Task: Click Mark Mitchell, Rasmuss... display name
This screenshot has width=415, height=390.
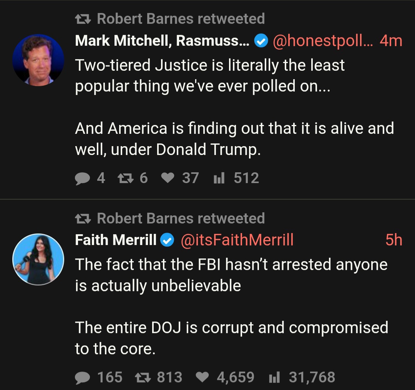Action: click(x=162, y=40)
